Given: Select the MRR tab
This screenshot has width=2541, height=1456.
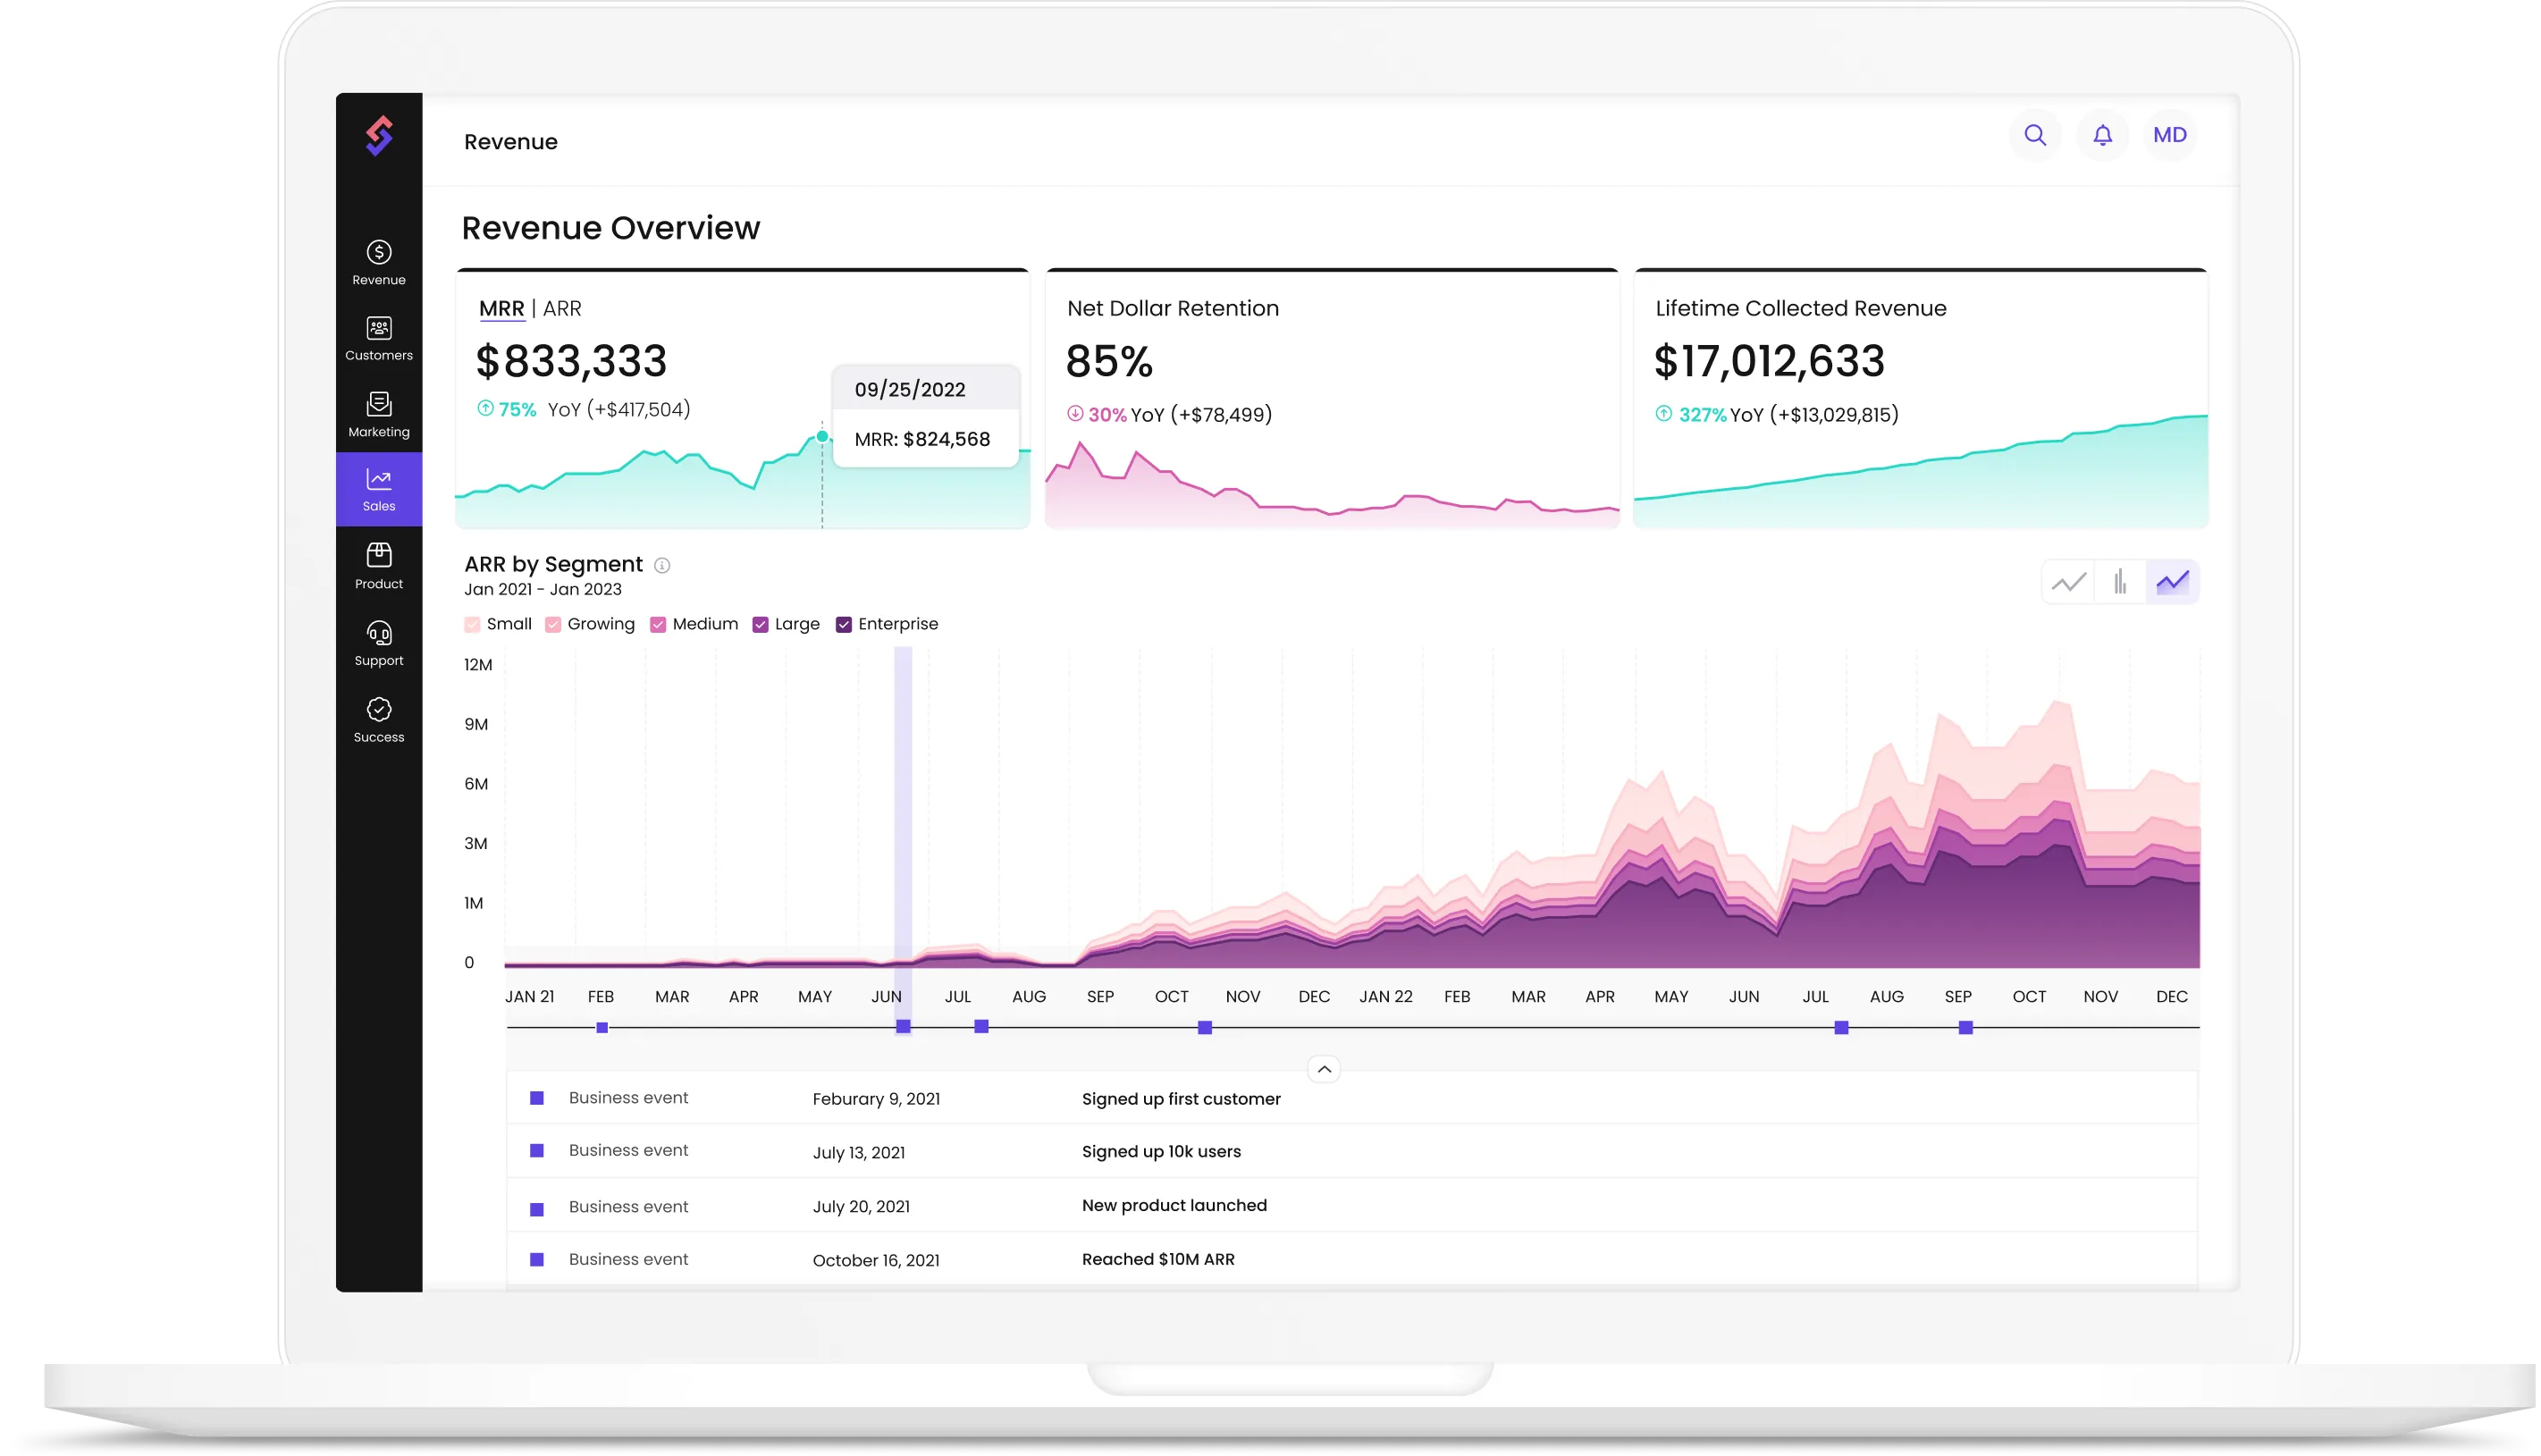Looking at the screenshot, I should pos(501,308).
